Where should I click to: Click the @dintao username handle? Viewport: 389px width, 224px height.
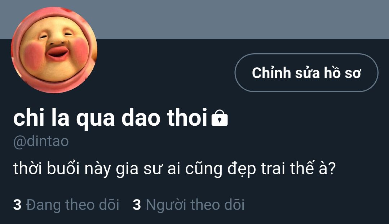coord(41,141)
